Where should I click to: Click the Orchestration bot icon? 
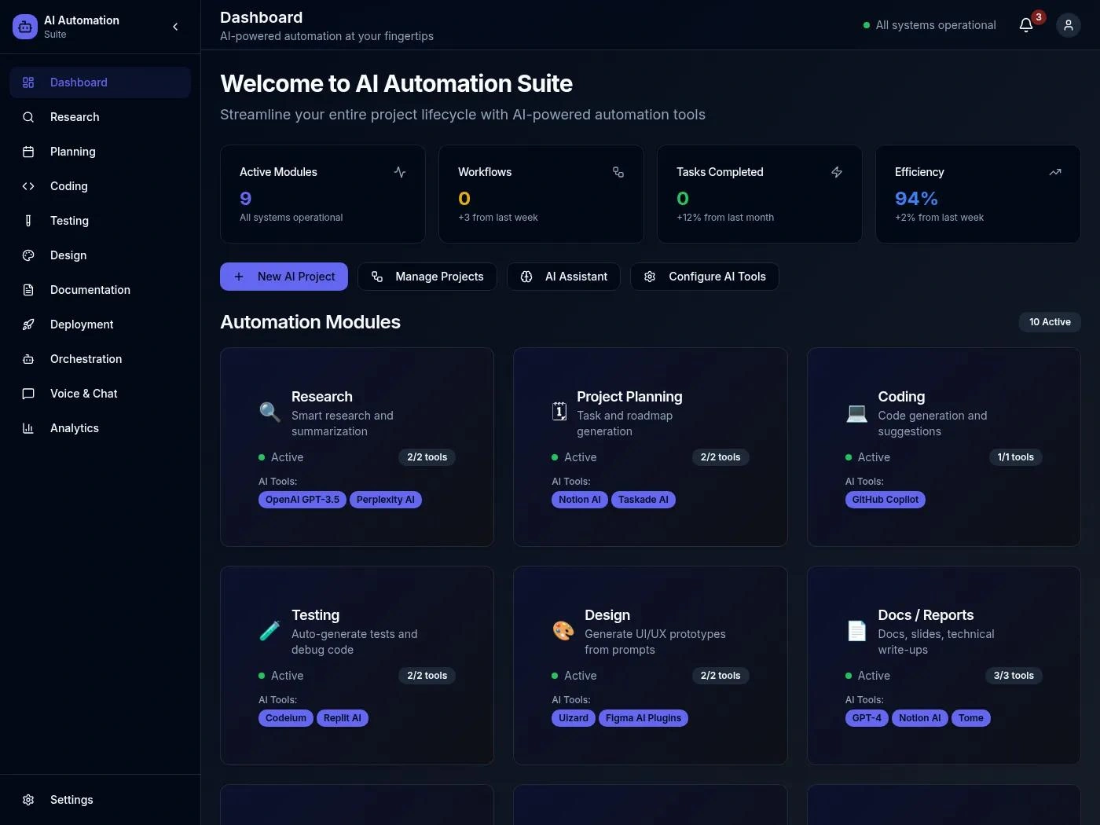[x=28, y=359]
